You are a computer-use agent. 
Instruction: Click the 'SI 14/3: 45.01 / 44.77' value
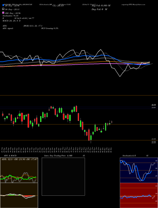pos(24,18)
